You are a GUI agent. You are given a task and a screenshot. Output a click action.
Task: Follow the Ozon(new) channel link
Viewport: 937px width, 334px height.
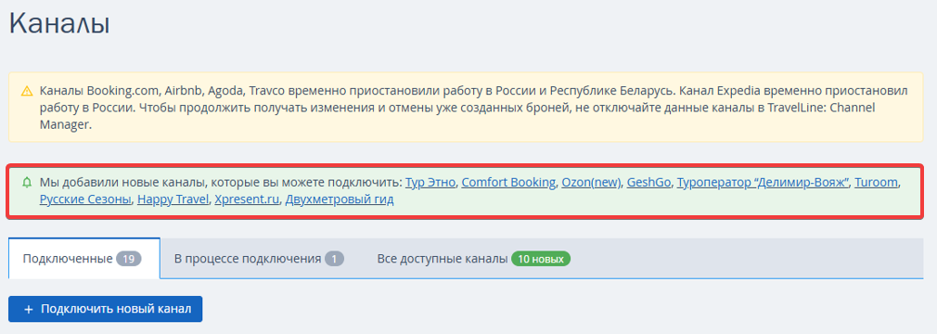(591, 182)
